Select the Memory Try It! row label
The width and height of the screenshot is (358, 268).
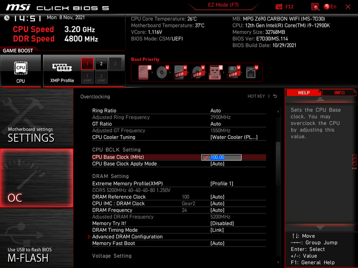point(109,223)
